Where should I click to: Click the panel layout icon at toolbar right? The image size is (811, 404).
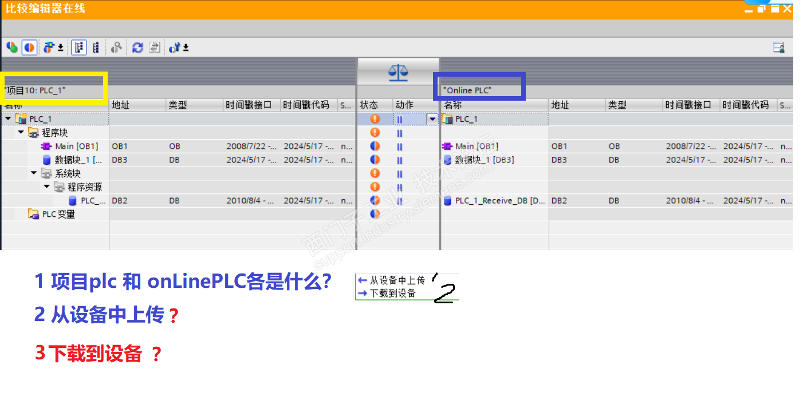[x=779, y=47]
